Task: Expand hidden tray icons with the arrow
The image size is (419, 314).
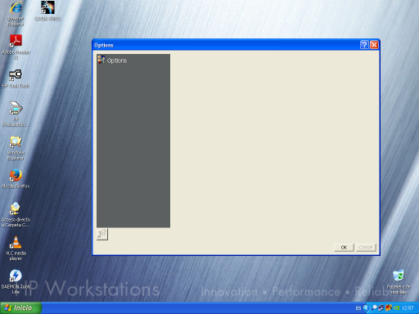Action: [x=366, y=308]
